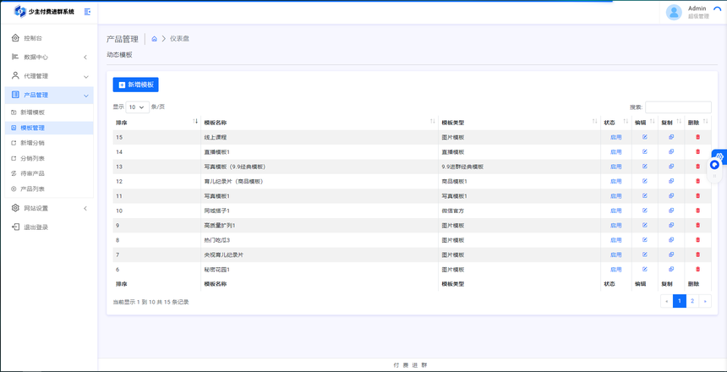
Task: Click copy icon for 直播模板1 row
Action: point(671,151)
